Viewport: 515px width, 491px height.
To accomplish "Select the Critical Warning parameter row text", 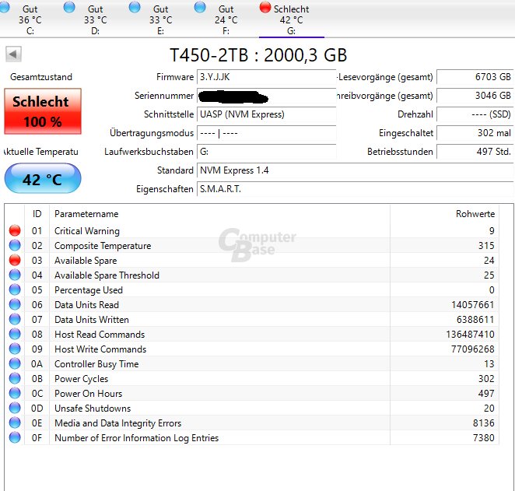I will point(87,231).
